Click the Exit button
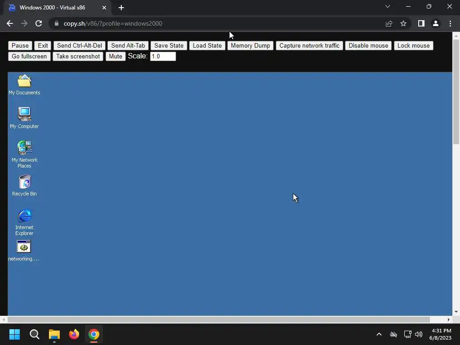This screenshot has height=345, width=460. pyautogui.click(x=43, y=45)
